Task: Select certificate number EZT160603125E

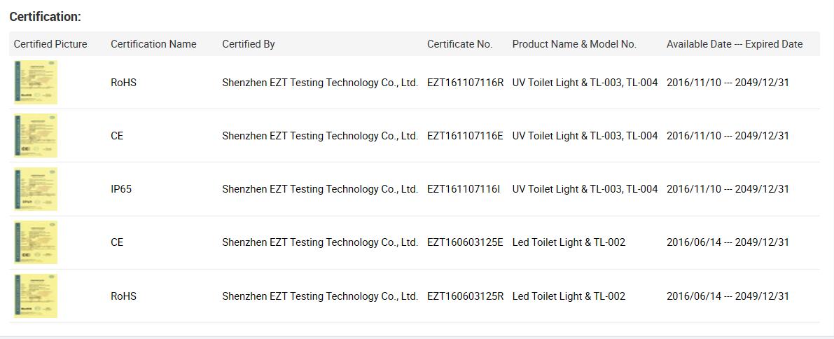Action: [465, 242]
